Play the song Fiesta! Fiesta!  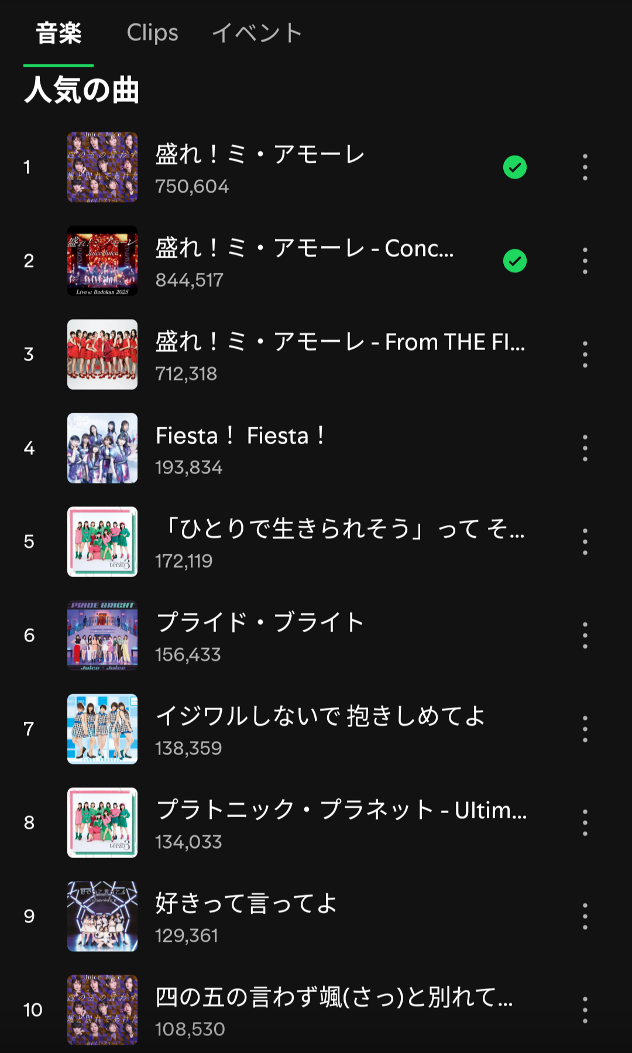(x=240, y=437)
